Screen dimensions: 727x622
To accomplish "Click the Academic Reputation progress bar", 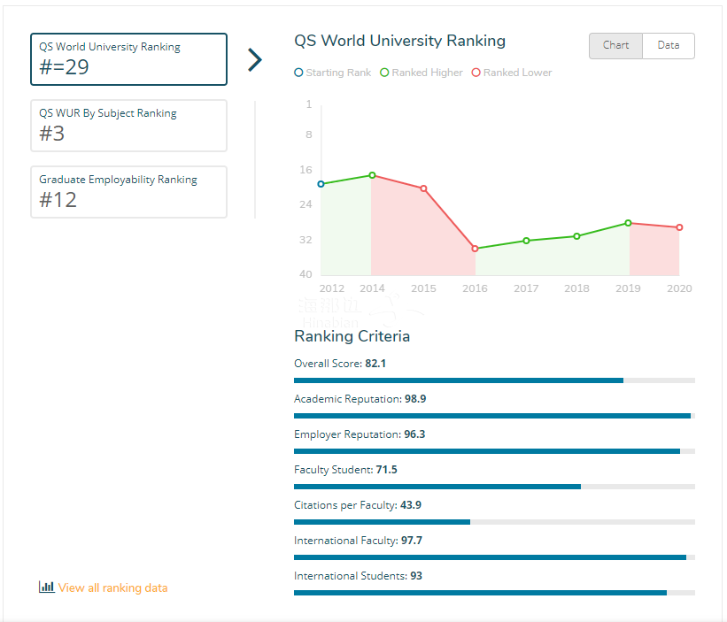I will point(494,416).
